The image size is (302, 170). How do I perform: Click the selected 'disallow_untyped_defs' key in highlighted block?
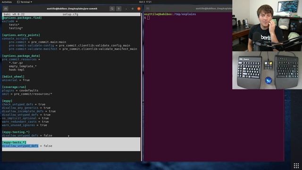pos(20,146)
